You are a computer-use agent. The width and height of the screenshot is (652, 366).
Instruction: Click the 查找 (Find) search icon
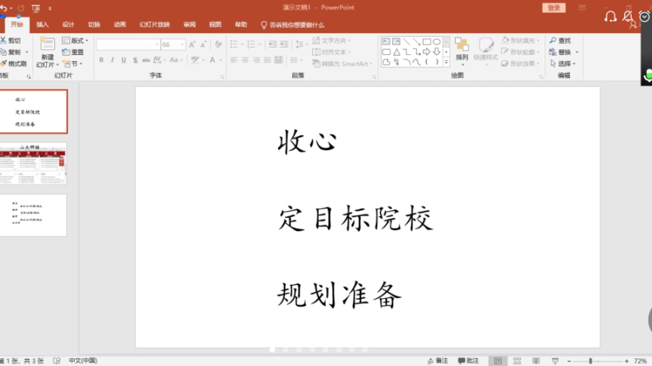tap(553, 41)
